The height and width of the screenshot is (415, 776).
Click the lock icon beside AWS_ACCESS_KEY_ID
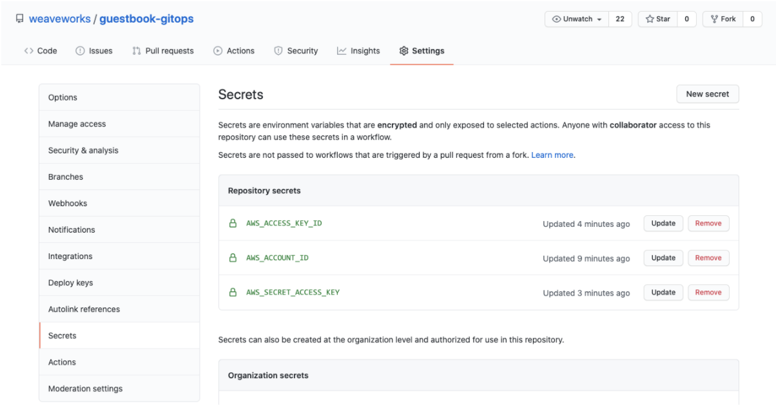click(233, 224)
